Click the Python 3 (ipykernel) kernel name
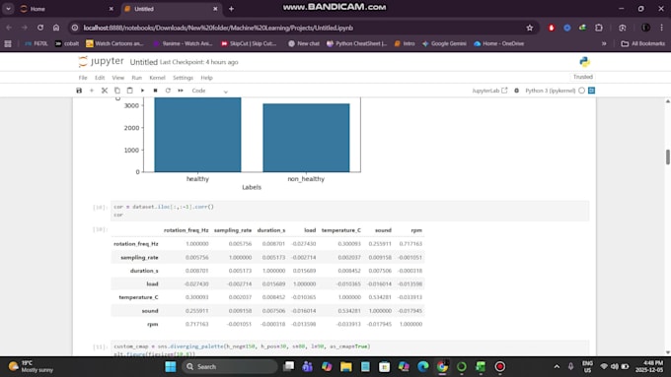The width and height of the screenshot is (671, 377). pos(550,91)
